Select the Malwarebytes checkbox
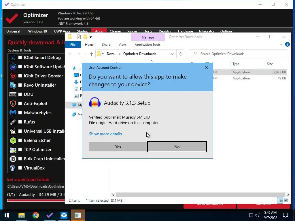The image size is (295, 221). (x=20, y=113)
